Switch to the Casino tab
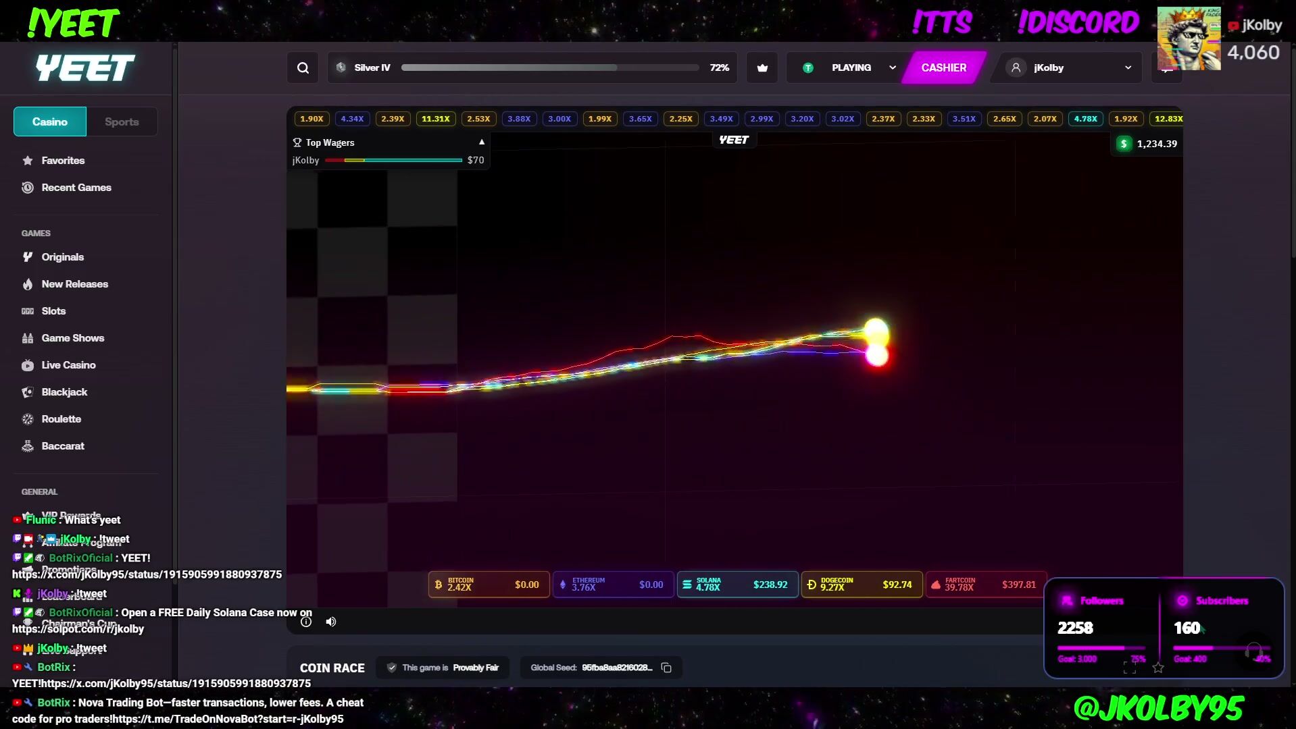Image resolution: width=1296 pixels, height=729 pixels. [50, 122]
